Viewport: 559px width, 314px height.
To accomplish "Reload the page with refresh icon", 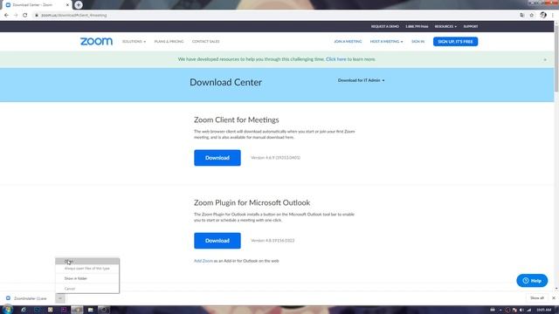I will pyautogui.click(x=25, y=15).
